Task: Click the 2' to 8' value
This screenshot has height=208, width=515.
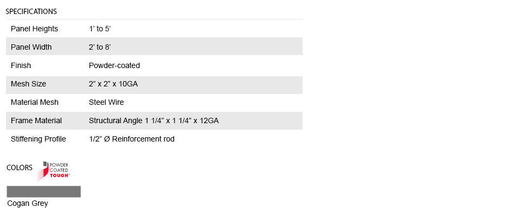Action: click(100, 47)
